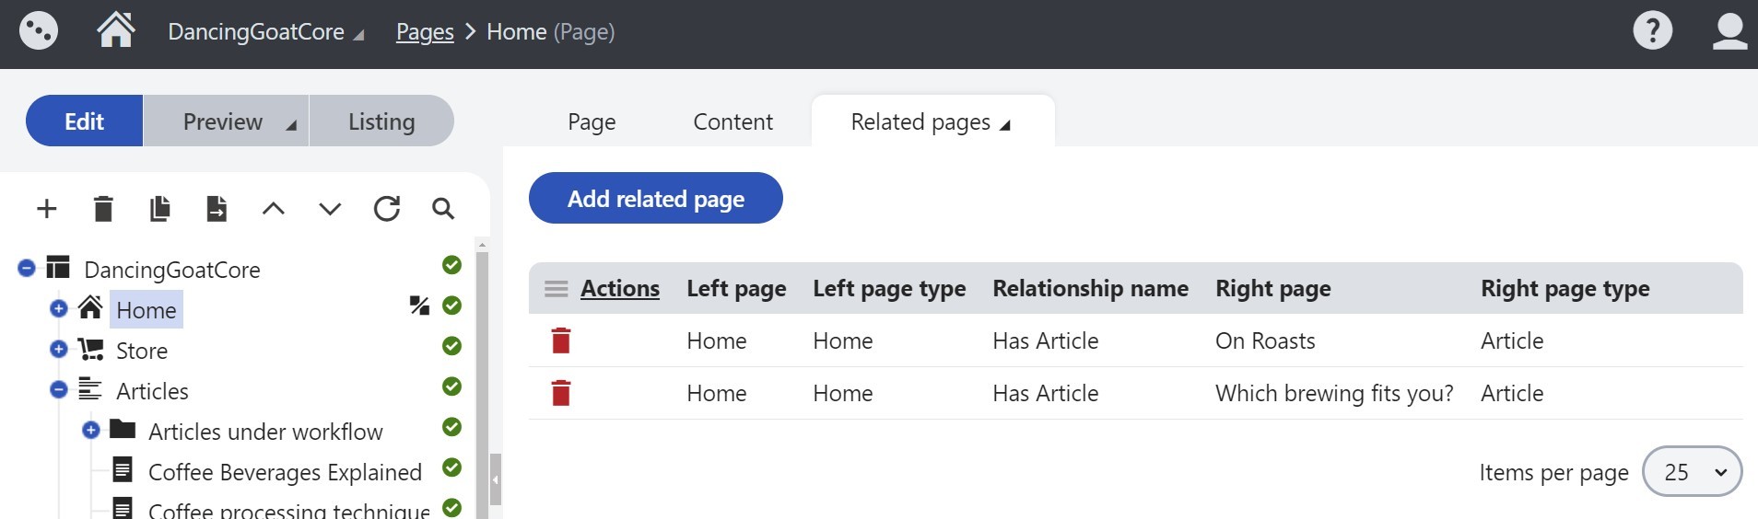The height and width of the screenshot is (519, 1758).
Task: Select Home in the content tree
Action: [x=146, y=310]
